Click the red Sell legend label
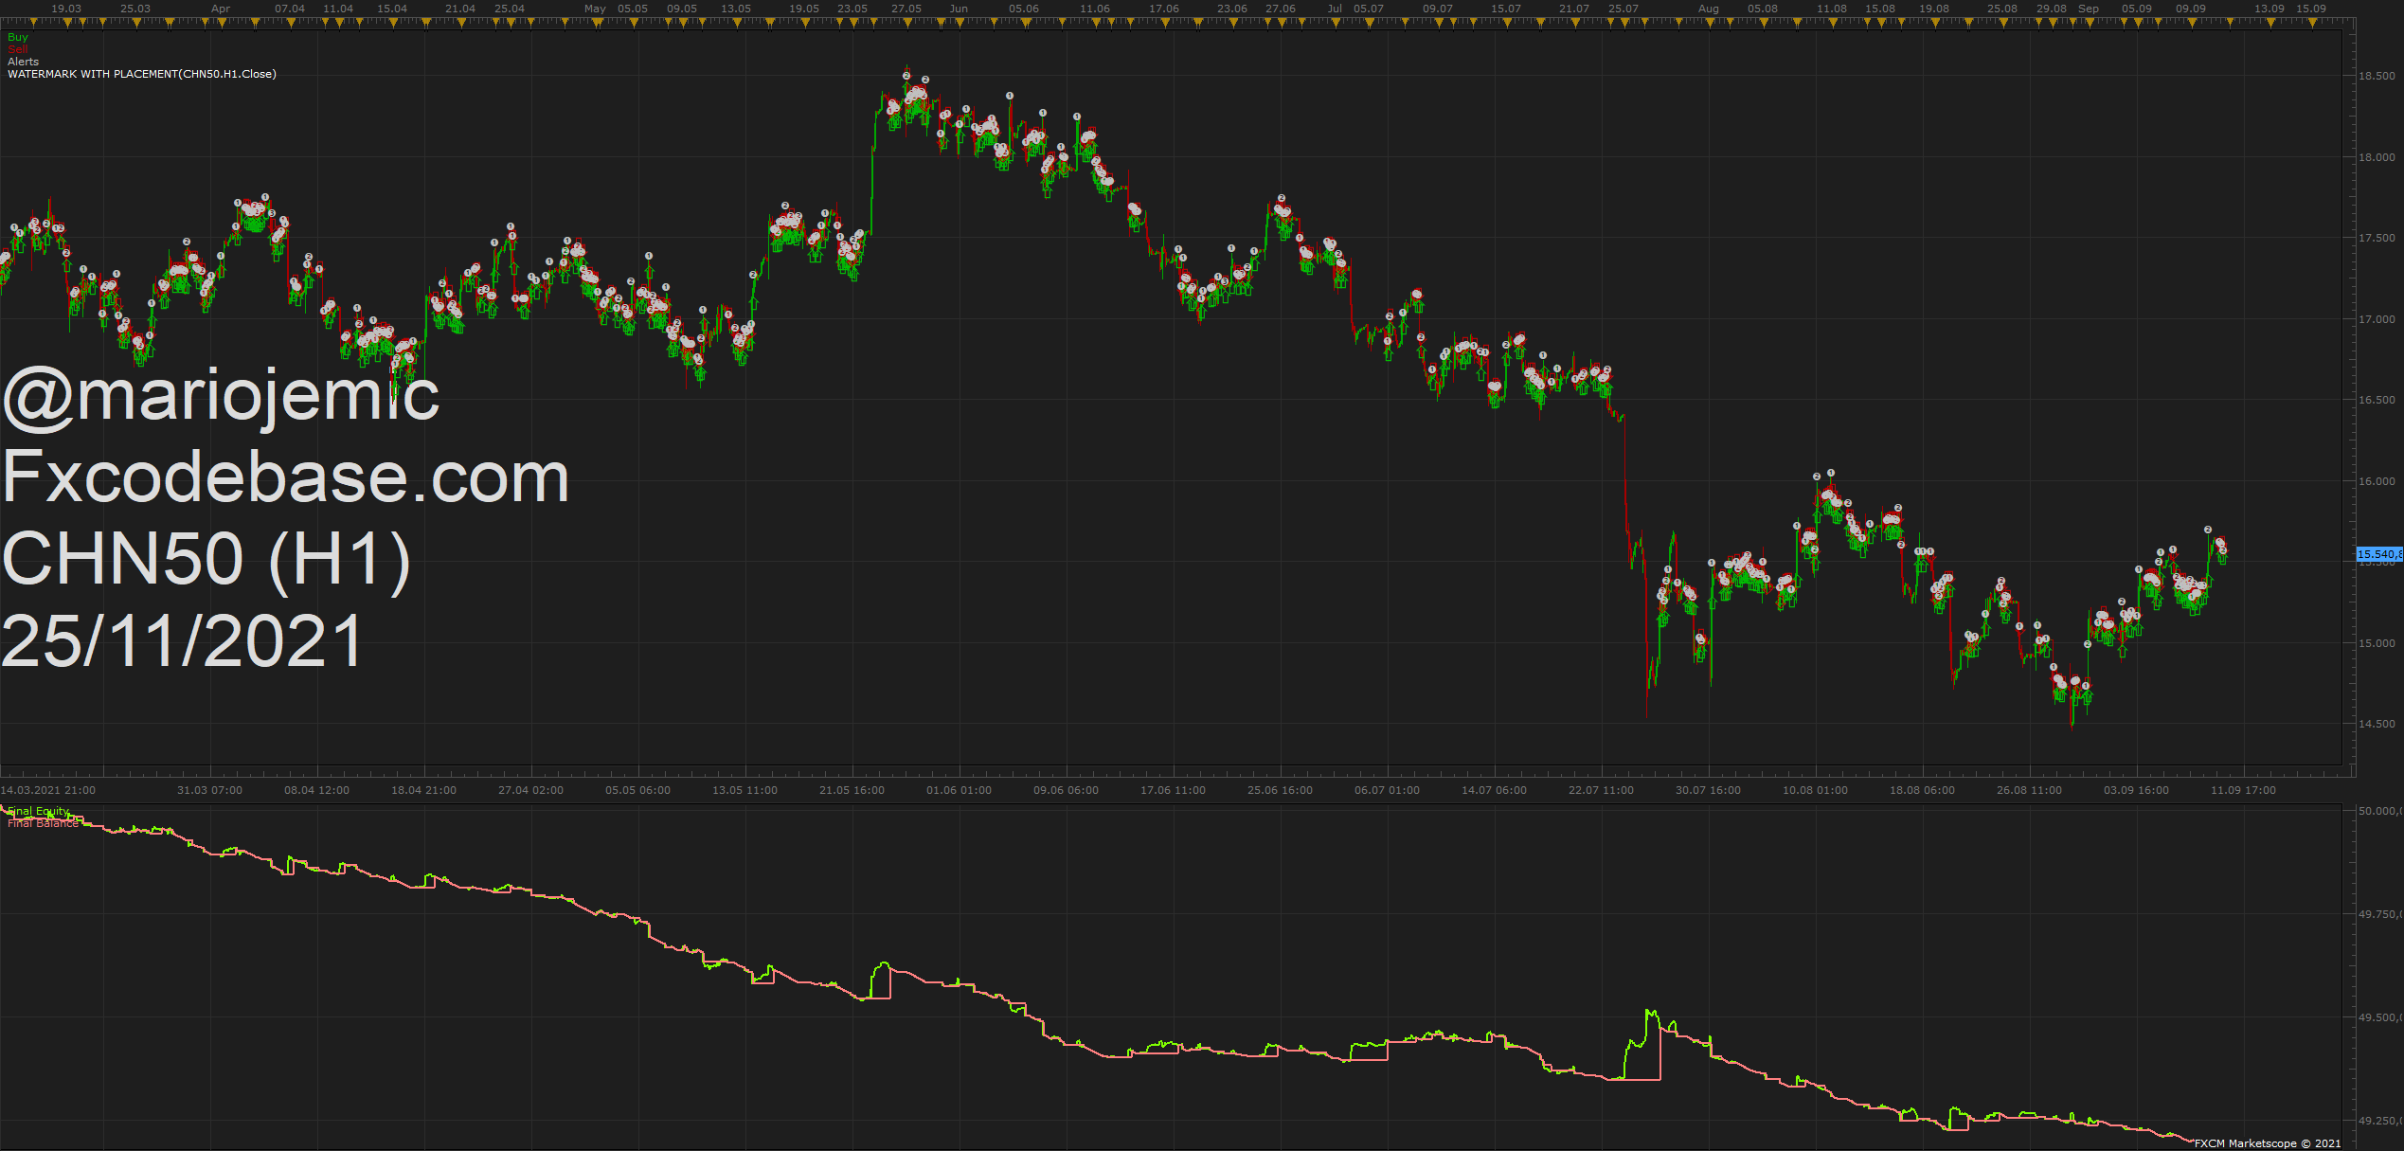This screenshot has width=2404, height=1151. coord(18,49)
